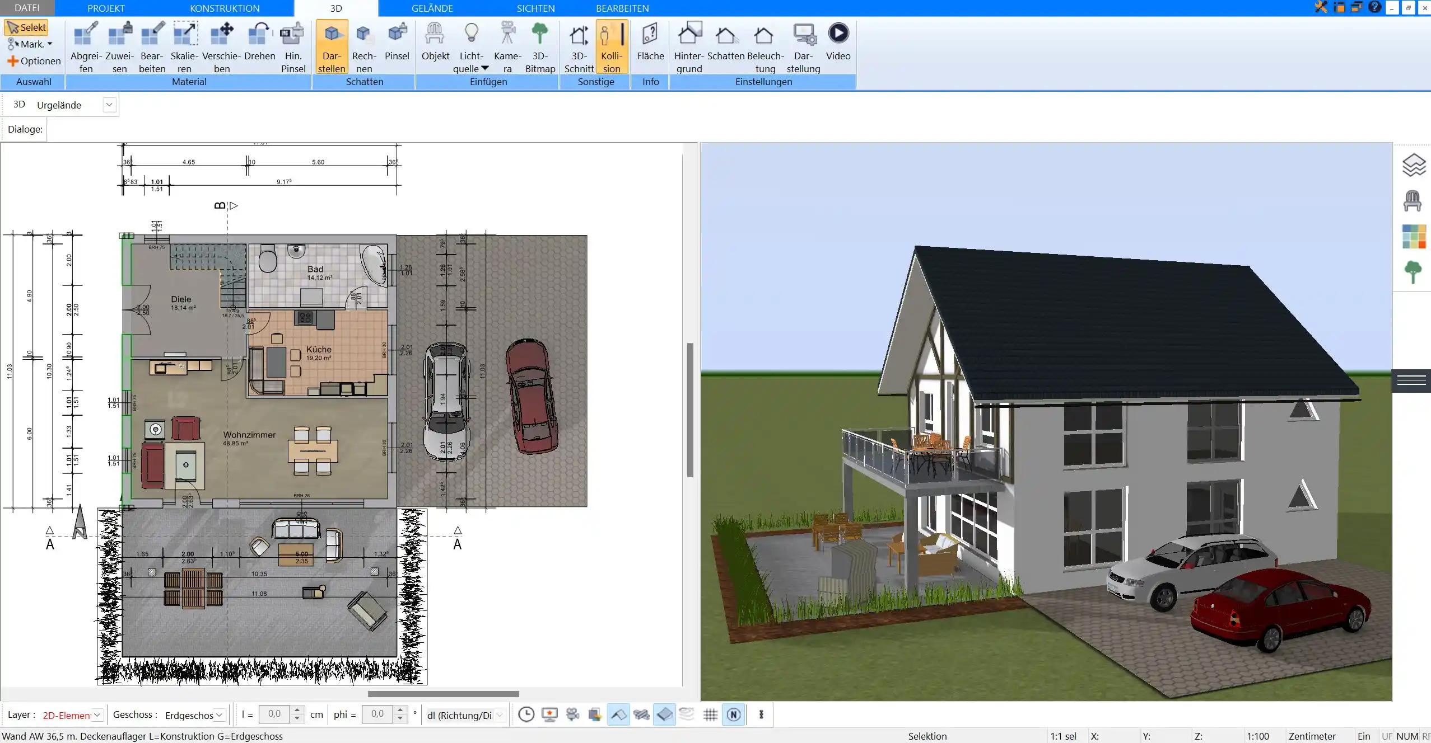Switch to the GELÄNDE tab
Screen dimensions: 1431x743
tap(432, 8)
